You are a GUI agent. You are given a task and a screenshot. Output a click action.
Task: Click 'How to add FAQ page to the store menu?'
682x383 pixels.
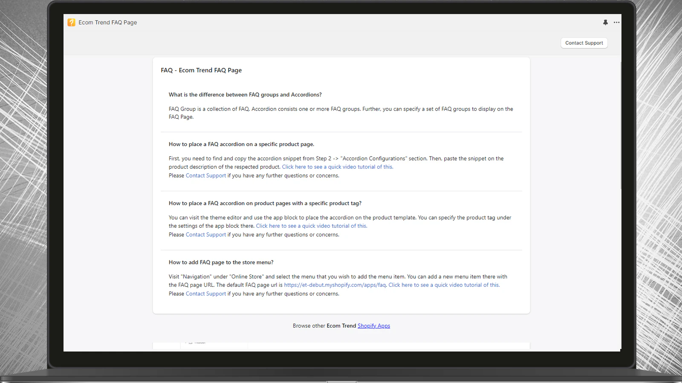(x=221, y=263)
